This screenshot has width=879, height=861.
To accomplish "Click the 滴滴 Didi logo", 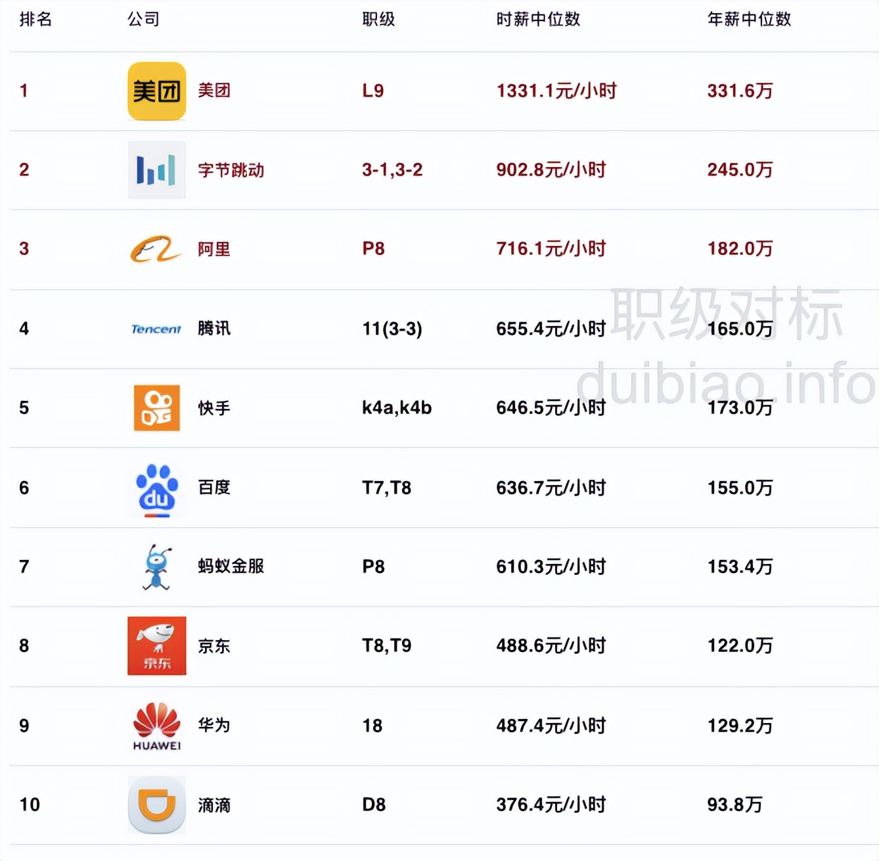I will coord(156,804).
